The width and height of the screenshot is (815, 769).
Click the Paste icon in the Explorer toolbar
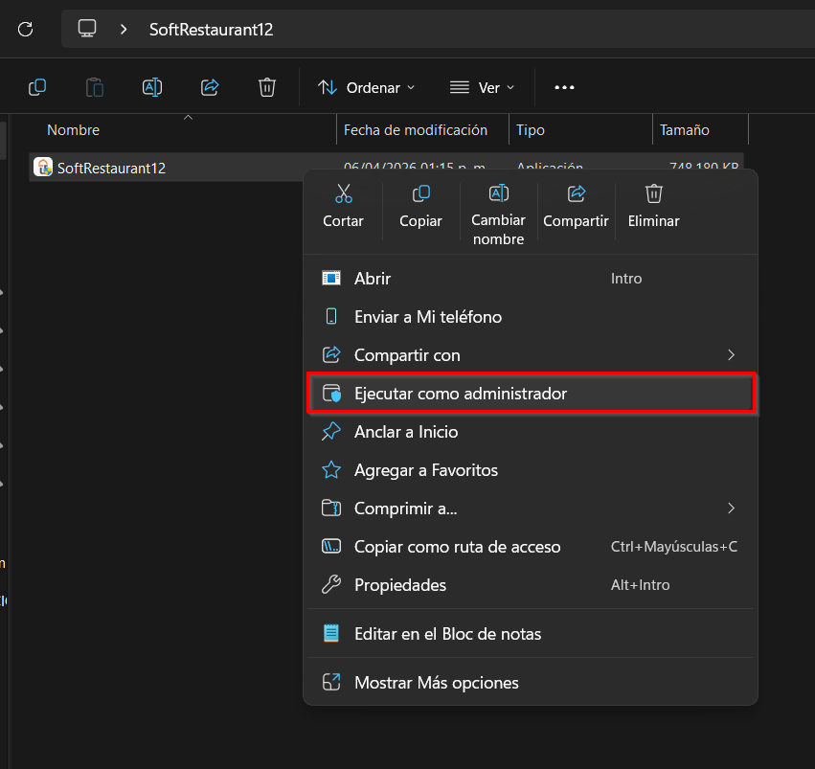pyautogui.click(x=95, y=87)
